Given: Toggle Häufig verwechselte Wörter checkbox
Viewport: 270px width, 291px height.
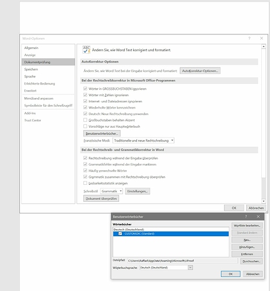Looking at the screenshot, I should point(85,170).
